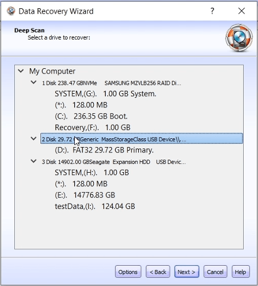This screenshot has height=286, width=258.
Task: Collapse the 3 Disk Seagate Expansion node
Action: pos(34,161)
